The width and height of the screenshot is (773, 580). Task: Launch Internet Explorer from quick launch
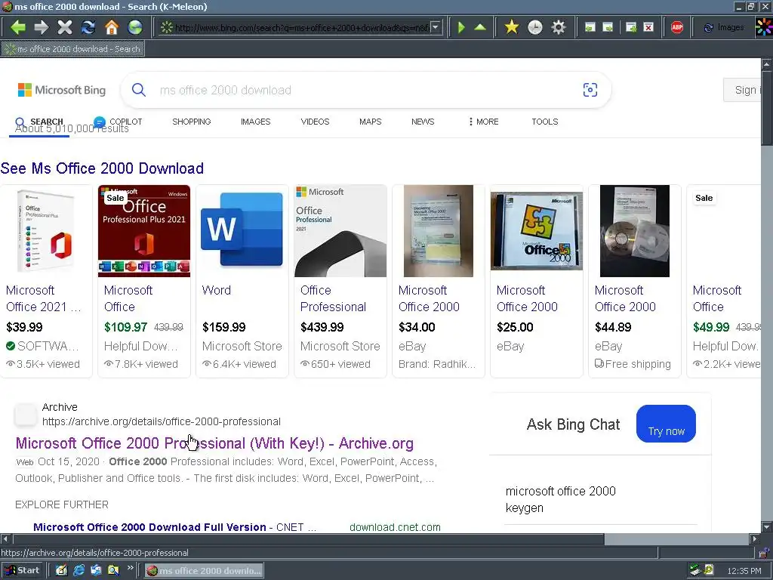pos(79,571)
